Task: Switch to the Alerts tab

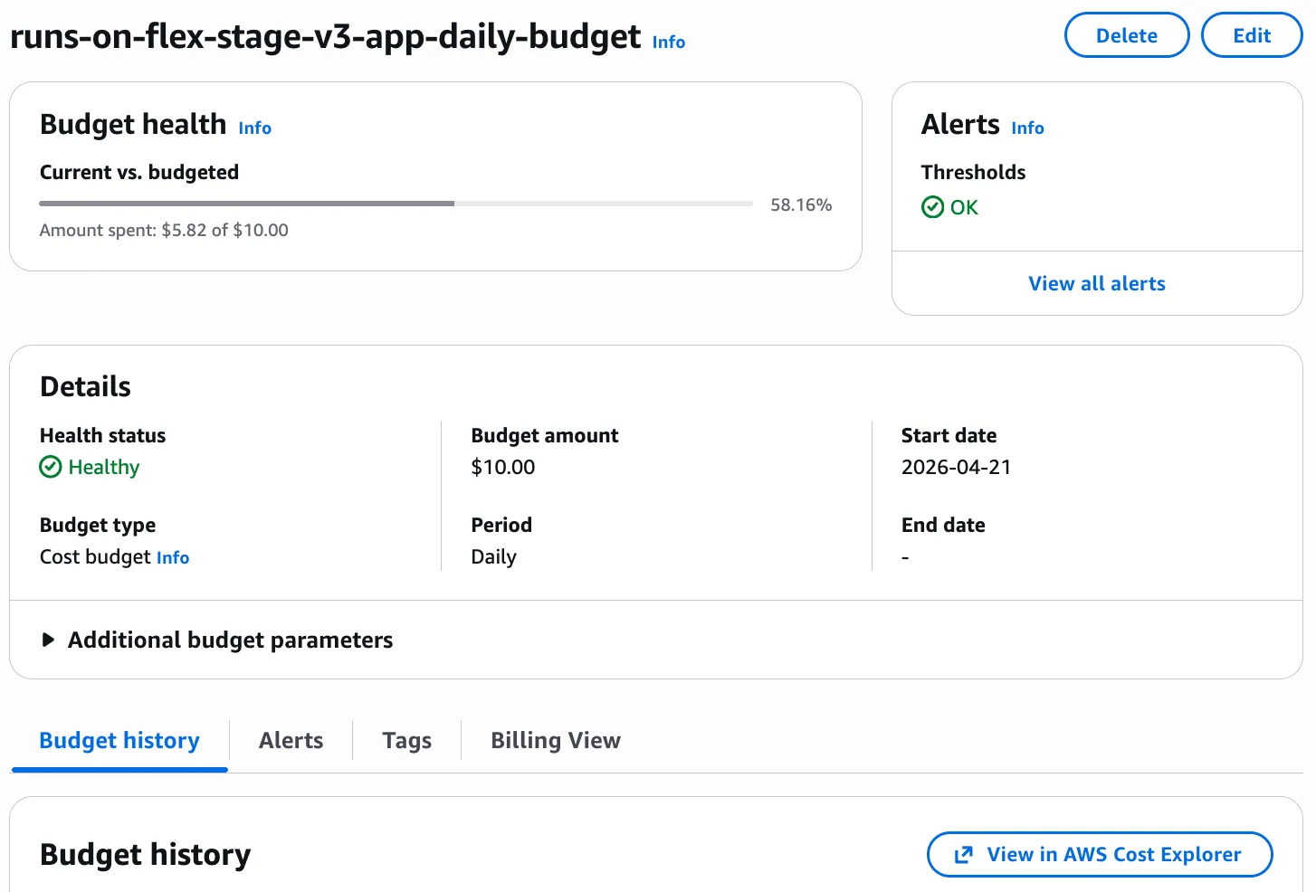Action: tap(291, 740)
